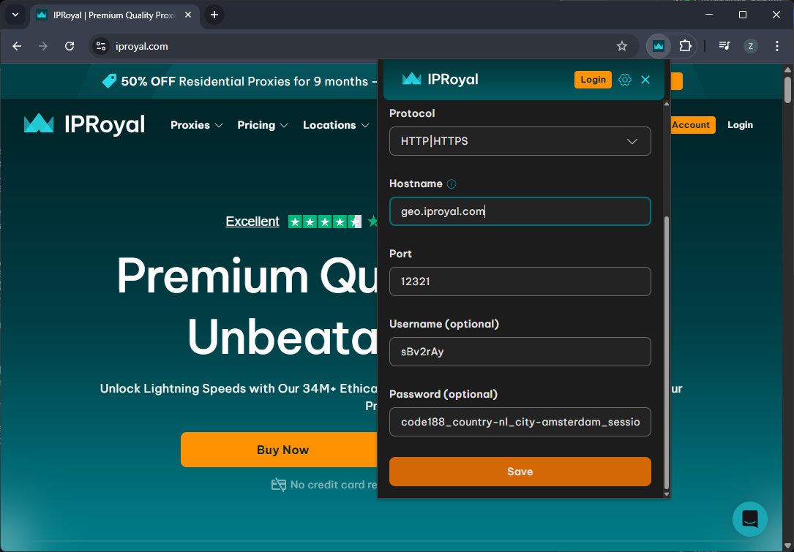The width and height of the screenshot is (794, 552).
Task: Open the Locations menu
Action: tap(335, 125)
